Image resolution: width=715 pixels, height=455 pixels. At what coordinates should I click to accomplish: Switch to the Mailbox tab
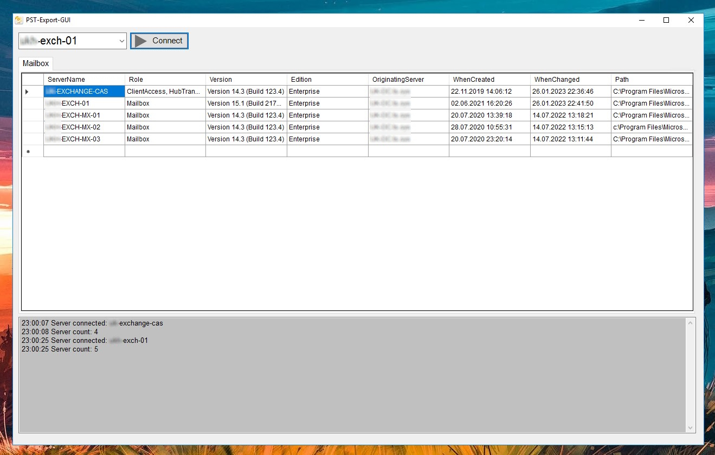pos(36,63)
